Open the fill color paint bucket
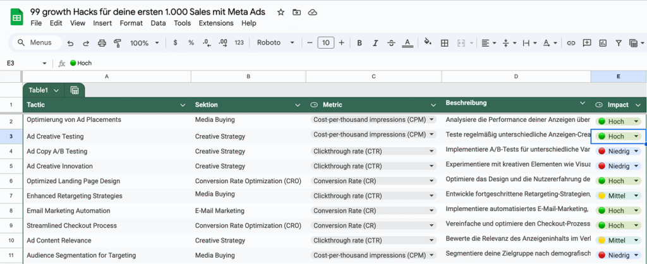The width and height of the screenshot is (647, 264). [428, 43]
